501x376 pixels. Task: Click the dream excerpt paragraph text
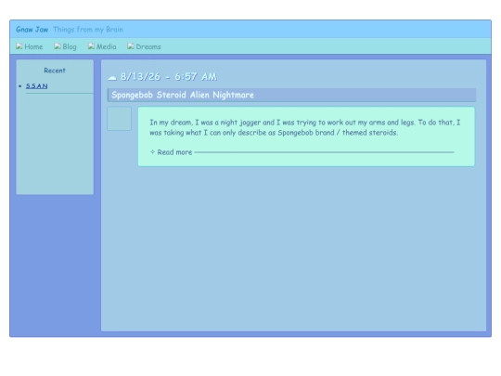(305, 127)
